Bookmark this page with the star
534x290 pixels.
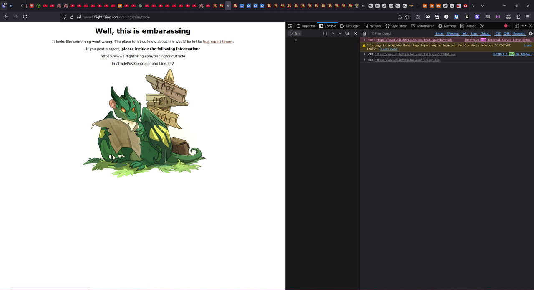click(x=407, y=17)
